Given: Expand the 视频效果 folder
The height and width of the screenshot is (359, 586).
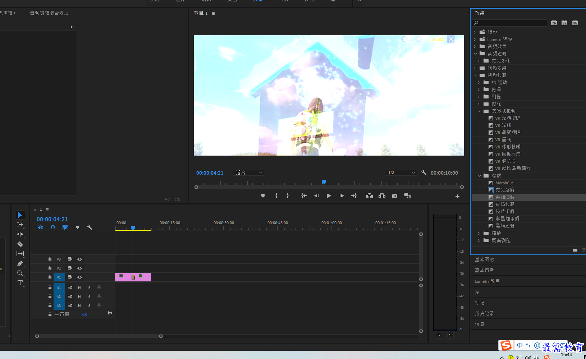Looking at the screenshot, I should (475, 68).
